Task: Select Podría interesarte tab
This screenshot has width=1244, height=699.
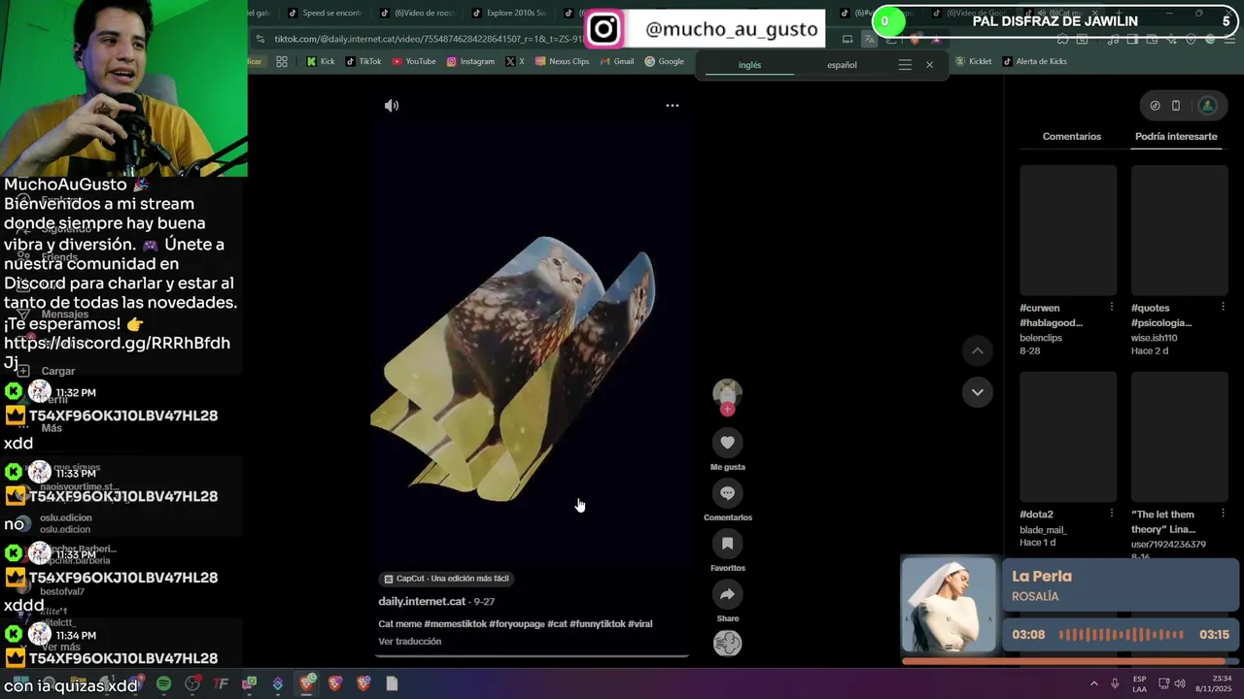Action: tap(1176, 137)
